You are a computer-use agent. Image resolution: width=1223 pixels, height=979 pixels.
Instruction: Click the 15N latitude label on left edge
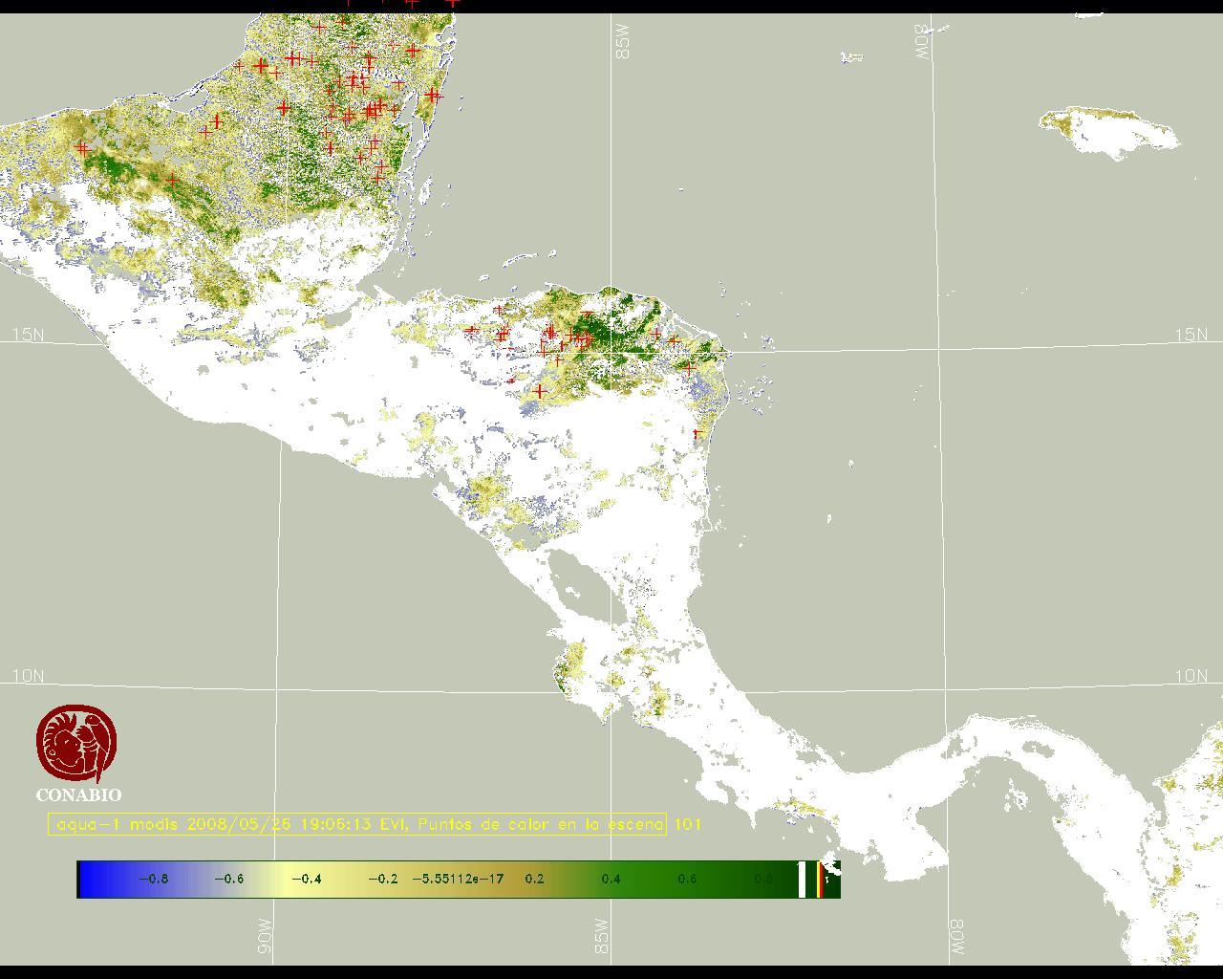28,335
